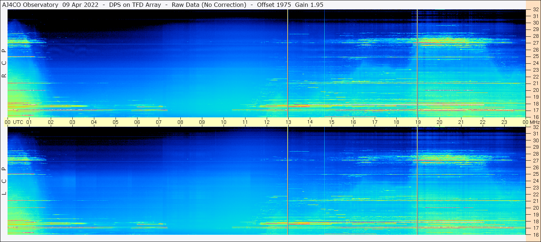The image size is (541, 242).
Task: Click the "UTC" label on time axis
Action: coord(18,122)
